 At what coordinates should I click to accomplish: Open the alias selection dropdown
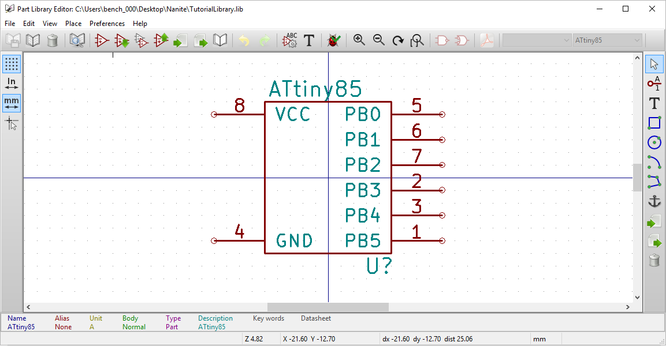(x=535, y=40)
